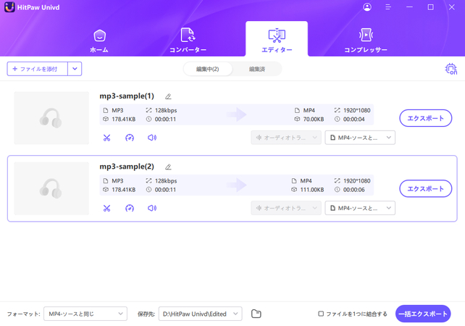The image size is (465, 326).
Task: Select the エディター tab
Action: (277, 39)
